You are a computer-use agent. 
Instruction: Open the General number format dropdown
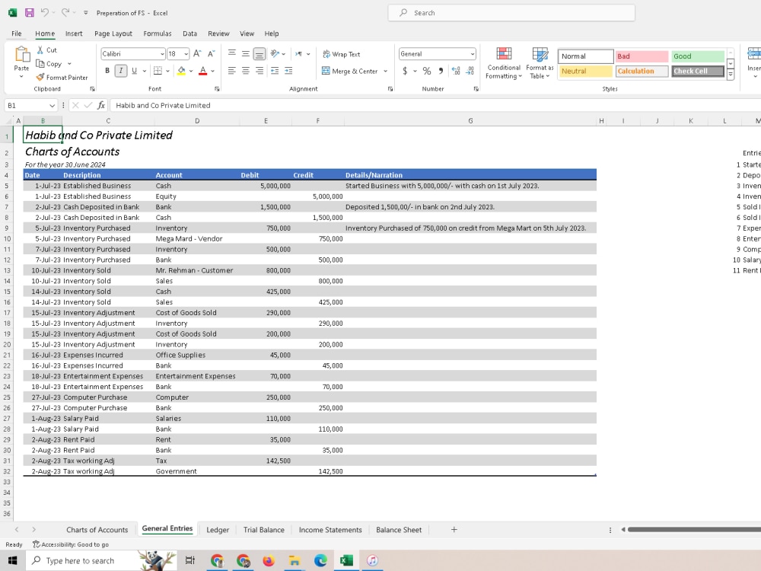coord(473,54)
